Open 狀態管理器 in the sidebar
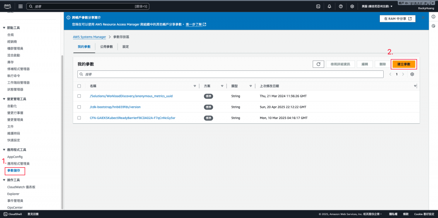The image size is (438, 218). (x=15, y=89)
